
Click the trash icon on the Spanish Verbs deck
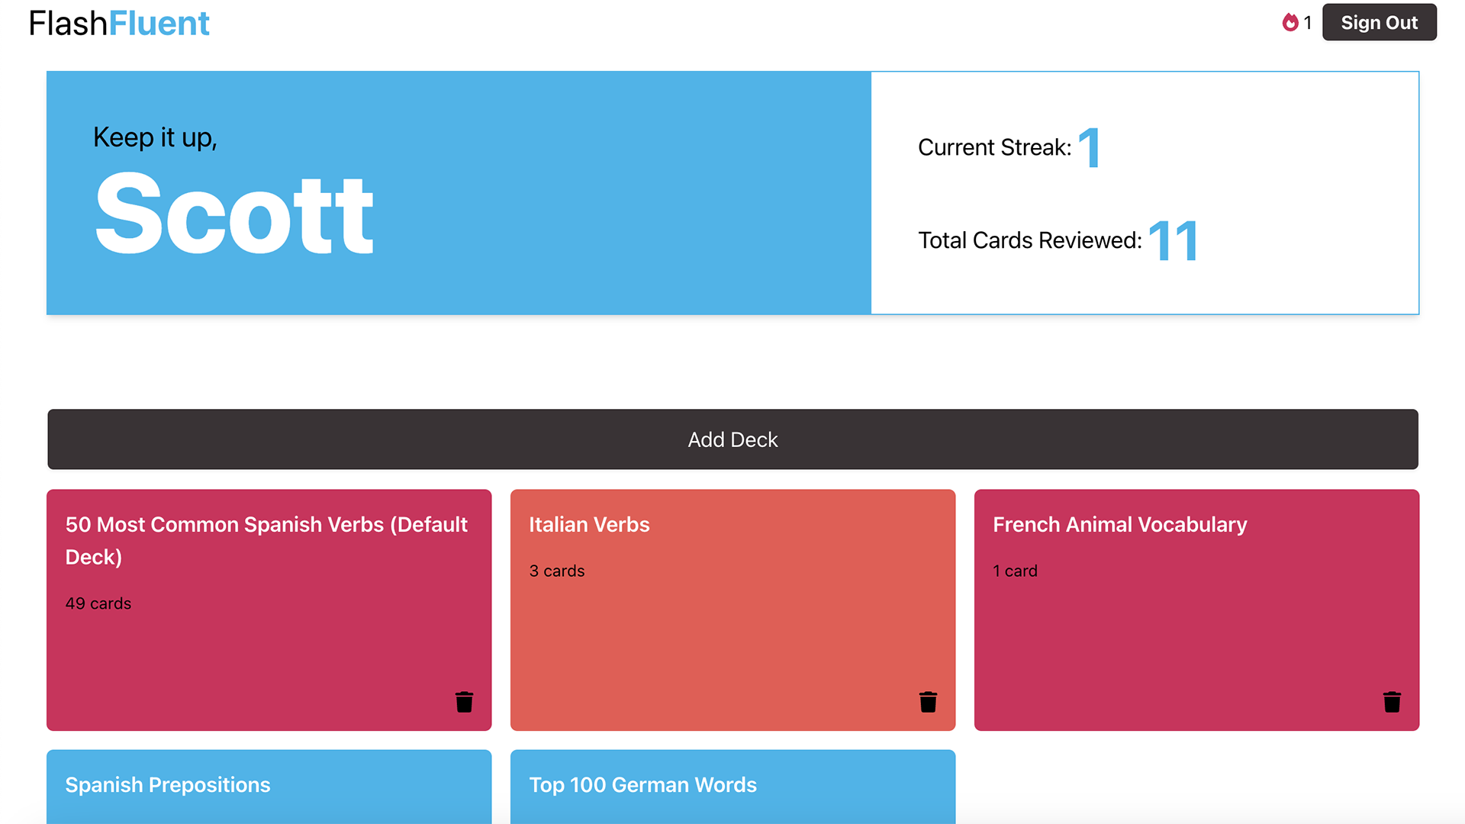click(x=465, y=701)
